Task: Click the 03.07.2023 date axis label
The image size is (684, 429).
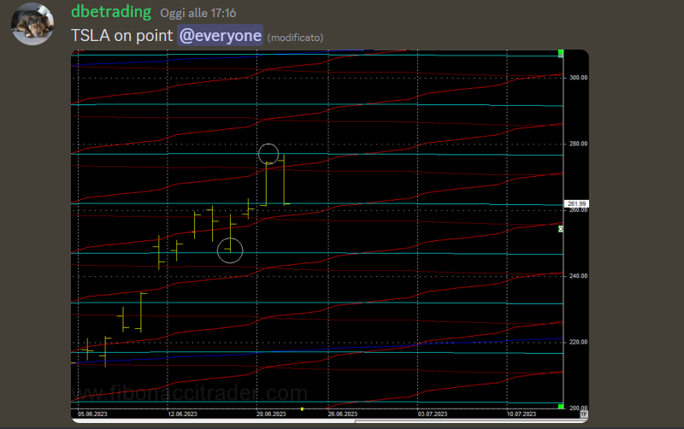Action: pyautogui.click(x=433, y=414)
